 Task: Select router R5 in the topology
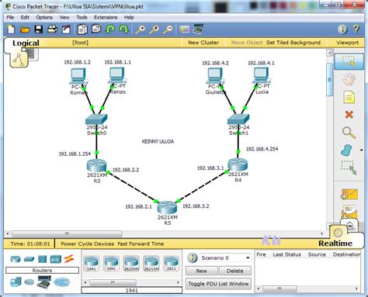click(x=167, y=208)
